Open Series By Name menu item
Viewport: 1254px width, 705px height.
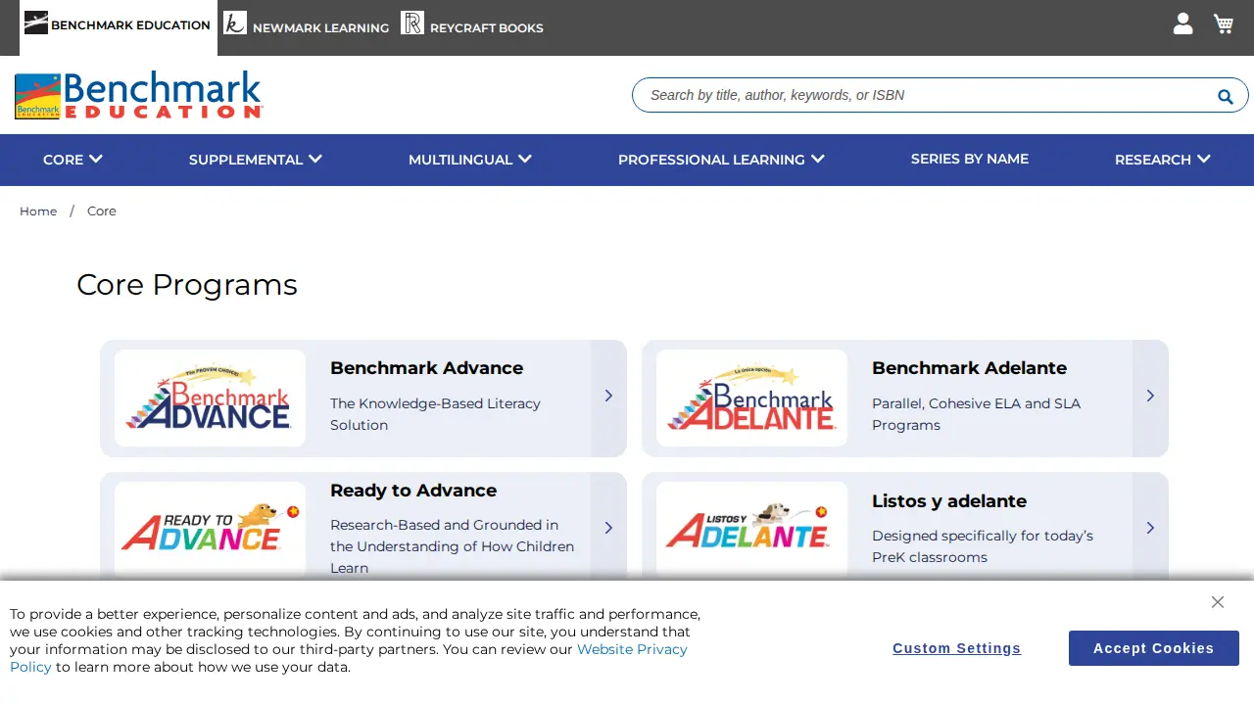(970, 159)
